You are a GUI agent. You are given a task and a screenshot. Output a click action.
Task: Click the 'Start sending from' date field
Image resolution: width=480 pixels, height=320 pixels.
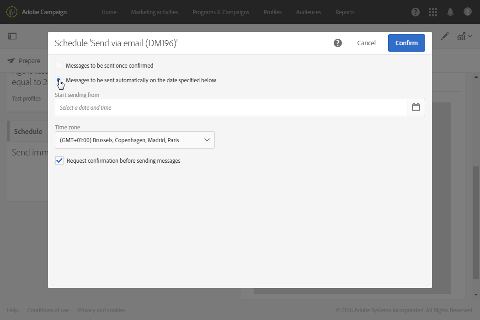(x=231, y=107)
